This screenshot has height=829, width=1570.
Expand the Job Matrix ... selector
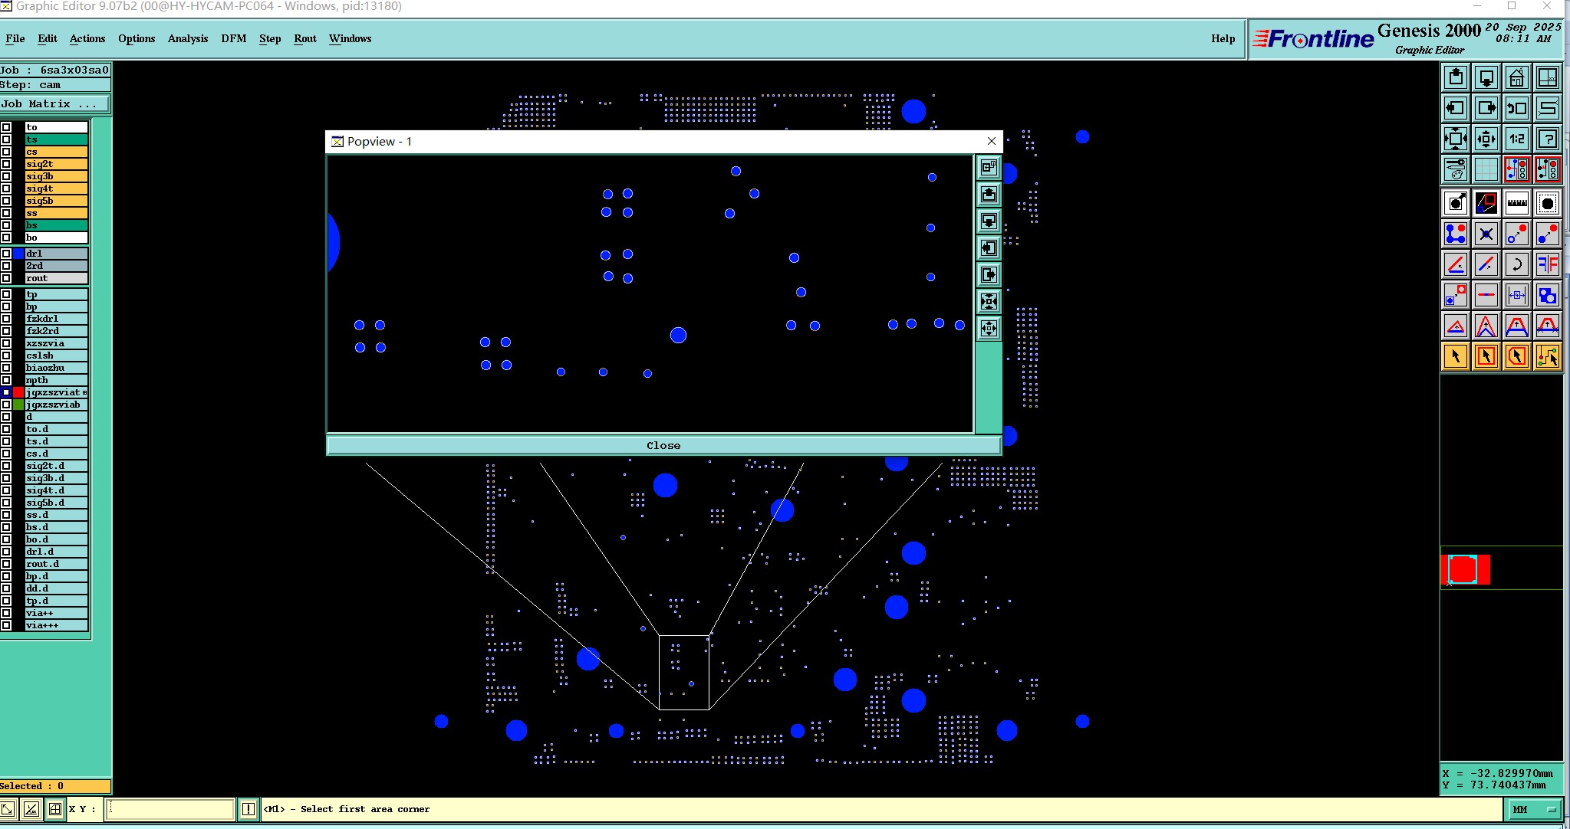tap(54, 104)
